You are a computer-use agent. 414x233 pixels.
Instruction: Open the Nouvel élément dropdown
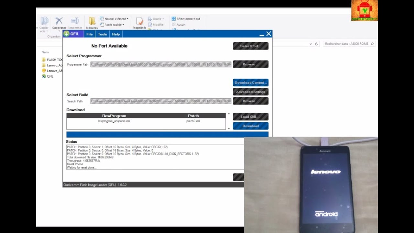[114, 19]
